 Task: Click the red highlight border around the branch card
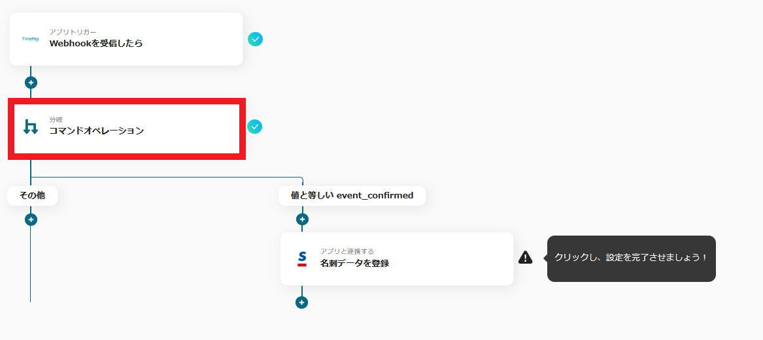[x=127, y=101]
